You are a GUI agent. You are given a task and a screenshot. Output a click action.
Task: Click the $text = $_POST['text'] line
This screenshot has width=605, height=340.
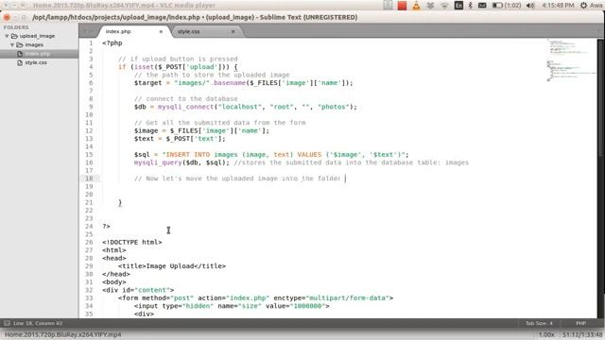(x=180, y=139)
